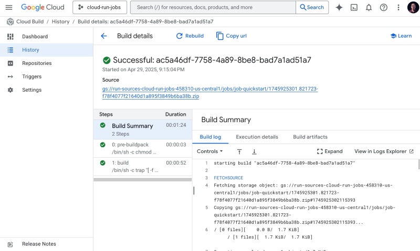Click the panel divider resize handle

[x=194, y=190]
